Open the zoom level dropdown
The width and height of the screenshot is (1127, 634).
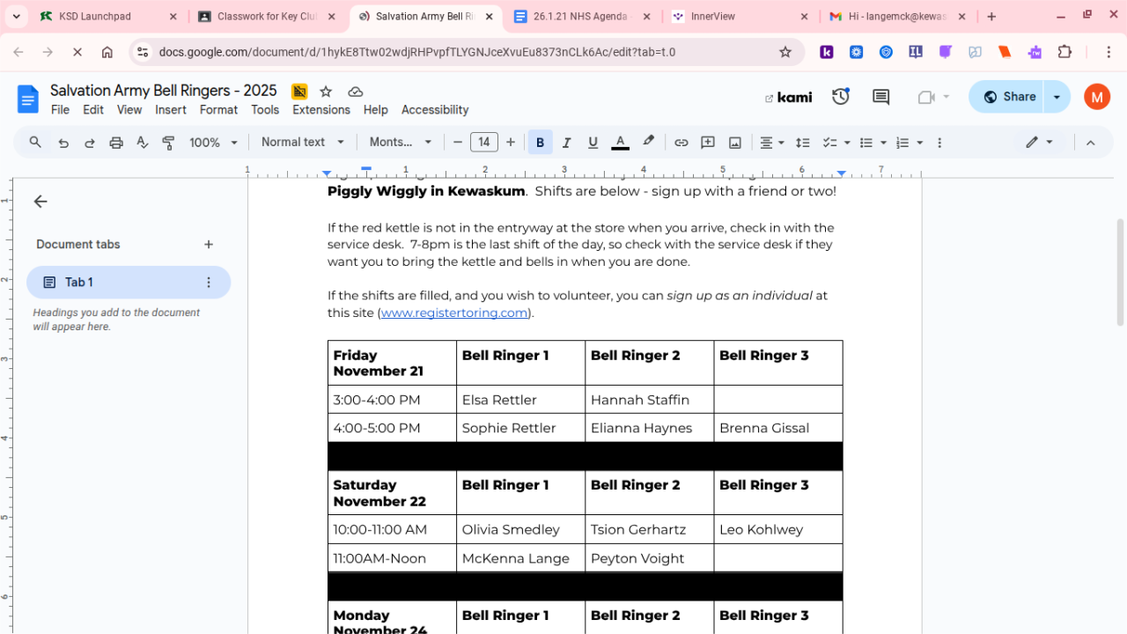pyautogui.click(x=214, y=143)
